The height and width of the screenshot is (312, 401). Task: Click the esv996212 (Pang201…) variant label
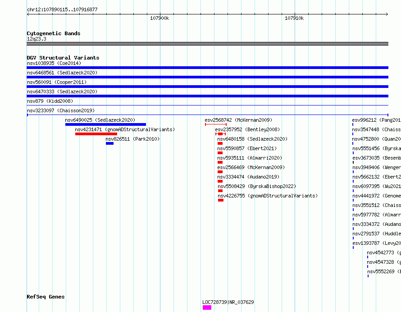pyautogui.click(x=376, y=120)
